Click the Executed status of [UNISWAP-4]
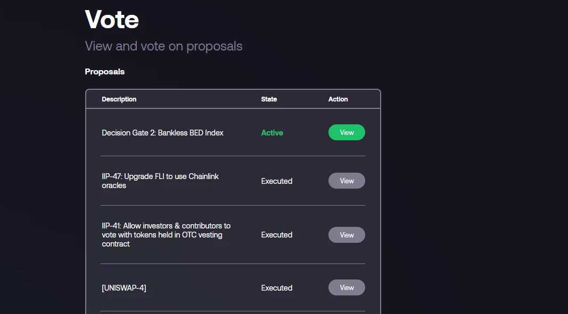The height and width of the screenshot is (314, 568). point(277,288)
